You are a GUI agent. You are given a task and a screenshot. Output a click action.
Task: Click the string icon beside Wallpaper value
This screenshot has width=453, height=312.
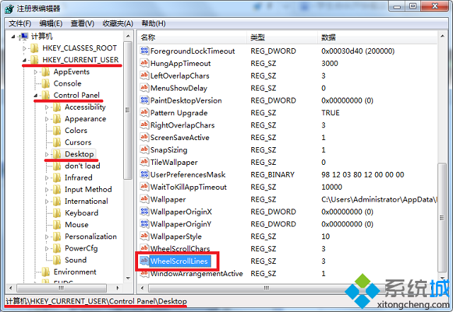click(144, 199)
